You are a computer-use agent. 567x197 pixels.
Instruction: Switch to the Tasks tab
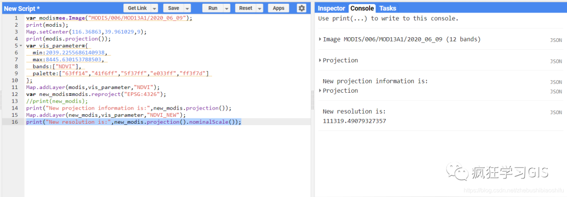tap(387, 8)
